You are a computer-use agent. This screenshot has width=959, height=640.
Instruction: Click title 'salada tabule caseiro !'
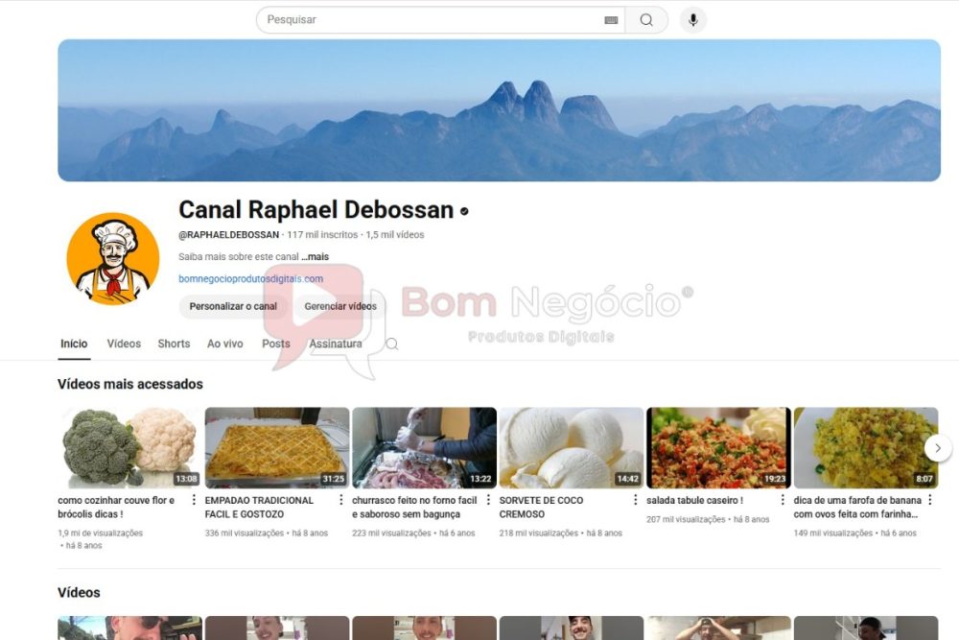click(x=694, y=501)
